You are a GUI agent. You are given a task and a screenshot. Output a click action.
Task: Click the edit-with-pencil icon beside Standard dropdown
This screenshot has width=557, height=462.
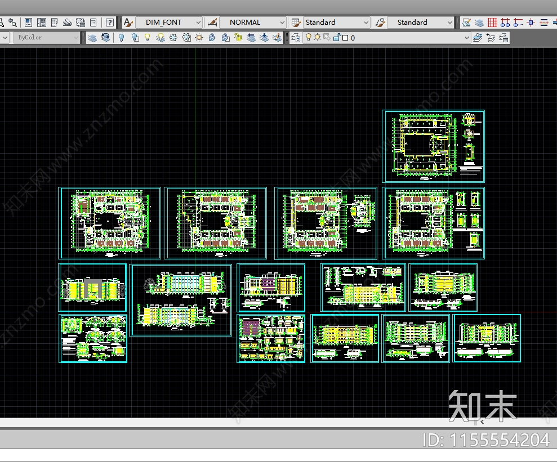pyautogui.click(x=466, y=23)
